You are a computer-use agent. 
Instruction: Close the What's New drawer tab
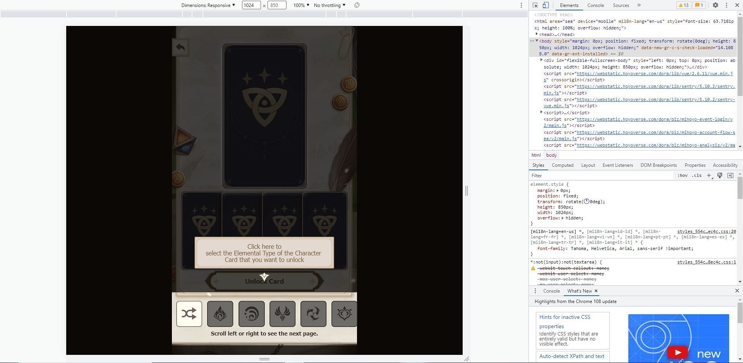click(x=596, y=291)
